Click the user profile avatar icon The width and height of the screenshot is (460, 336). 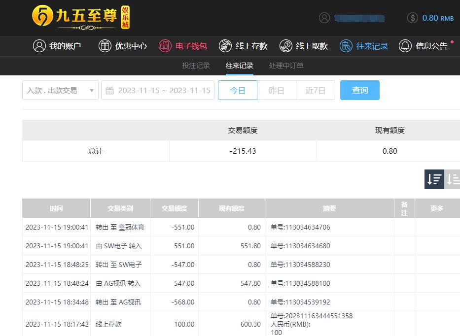[324, 18]
